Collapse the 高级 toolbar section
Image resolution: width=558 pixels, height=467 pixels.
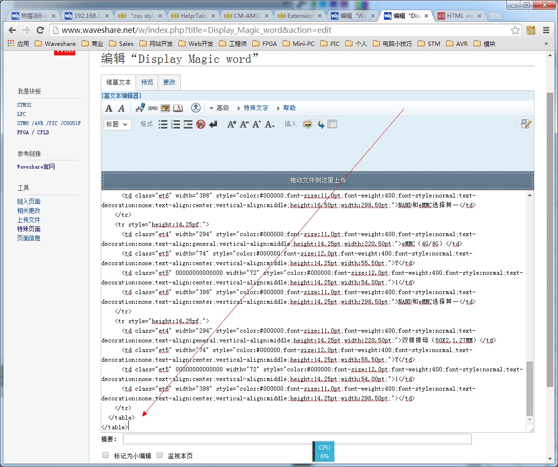pos(219,108)
